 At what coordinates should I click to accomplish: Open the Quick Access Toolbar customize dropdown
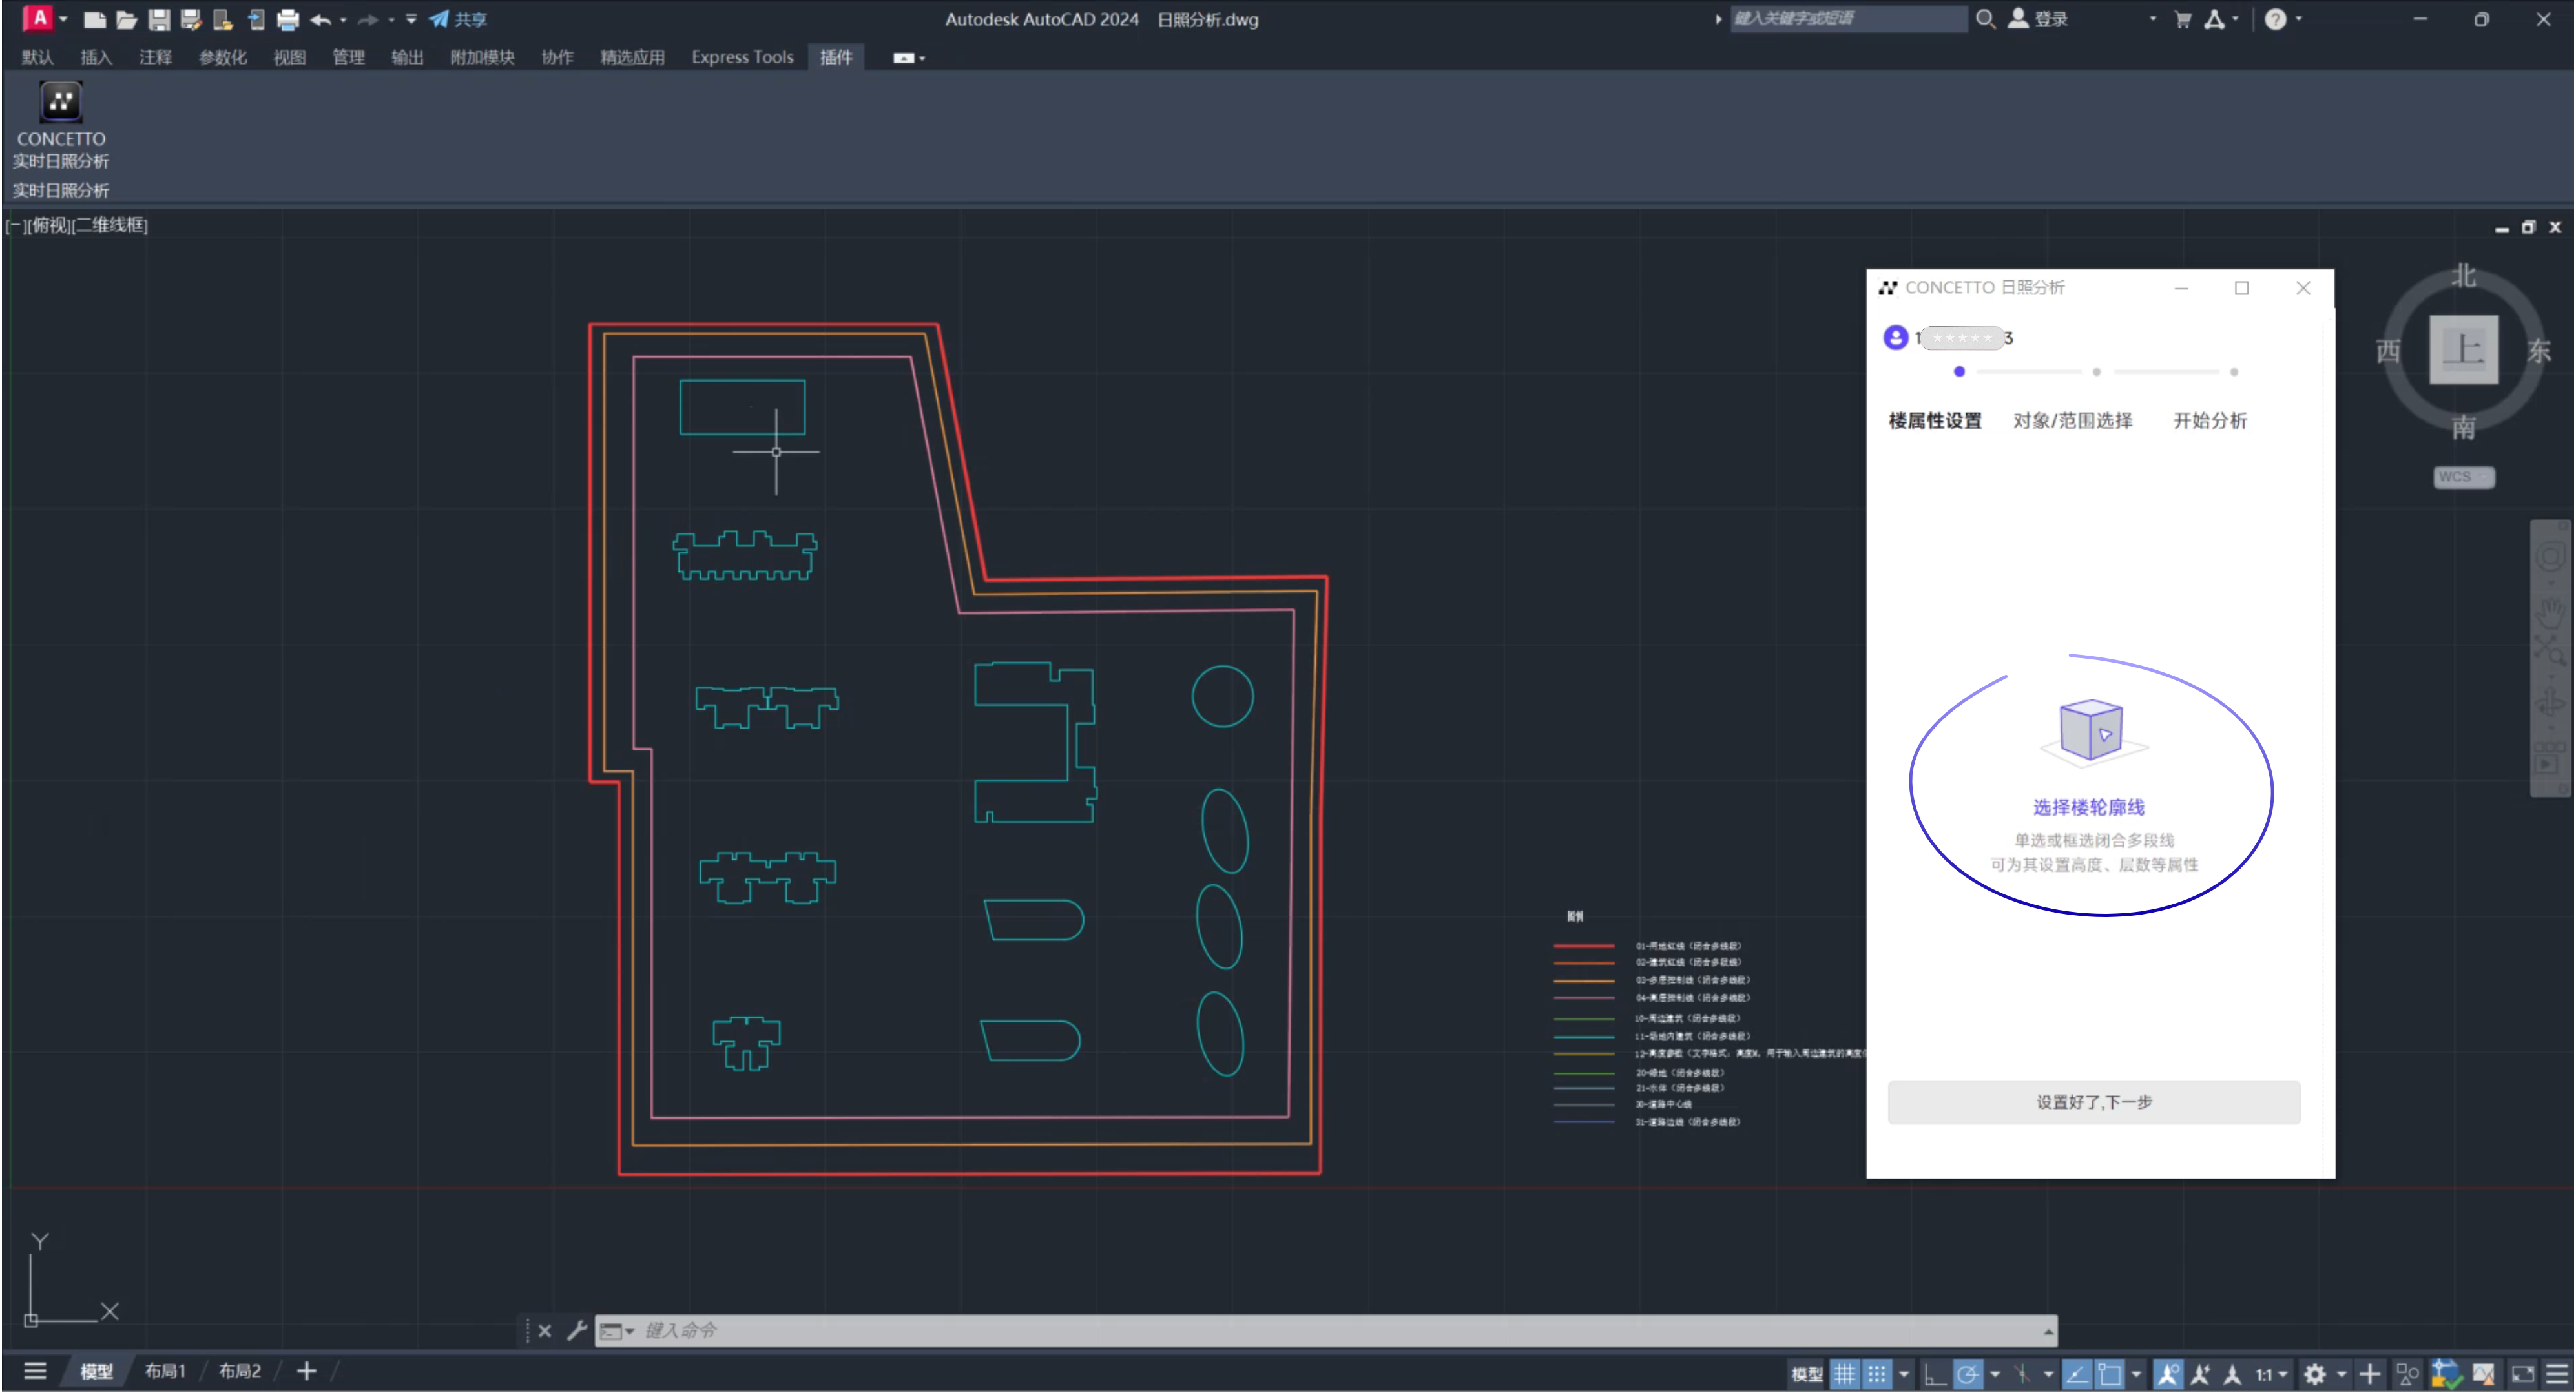point(411,19)
